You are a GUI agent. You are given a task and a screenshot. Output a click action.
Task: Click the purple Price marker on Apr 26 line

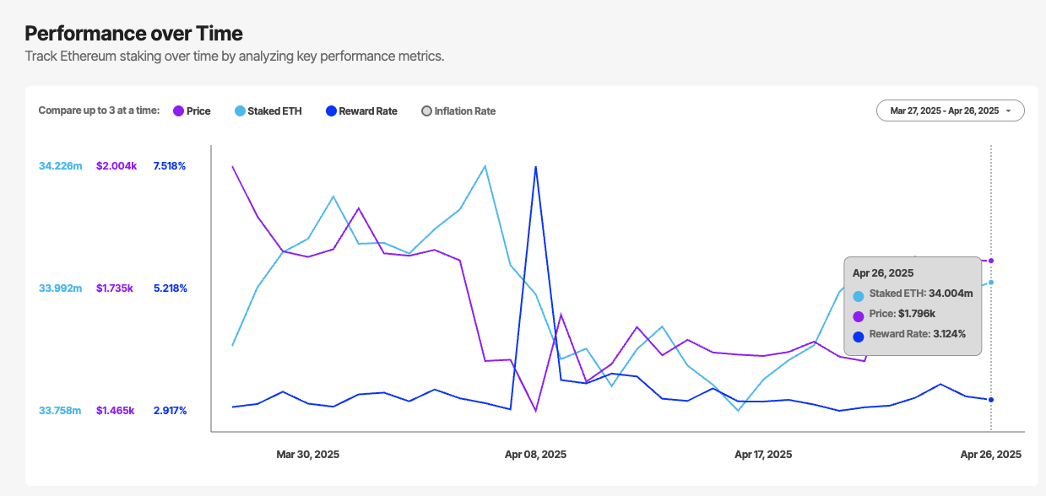991,261
